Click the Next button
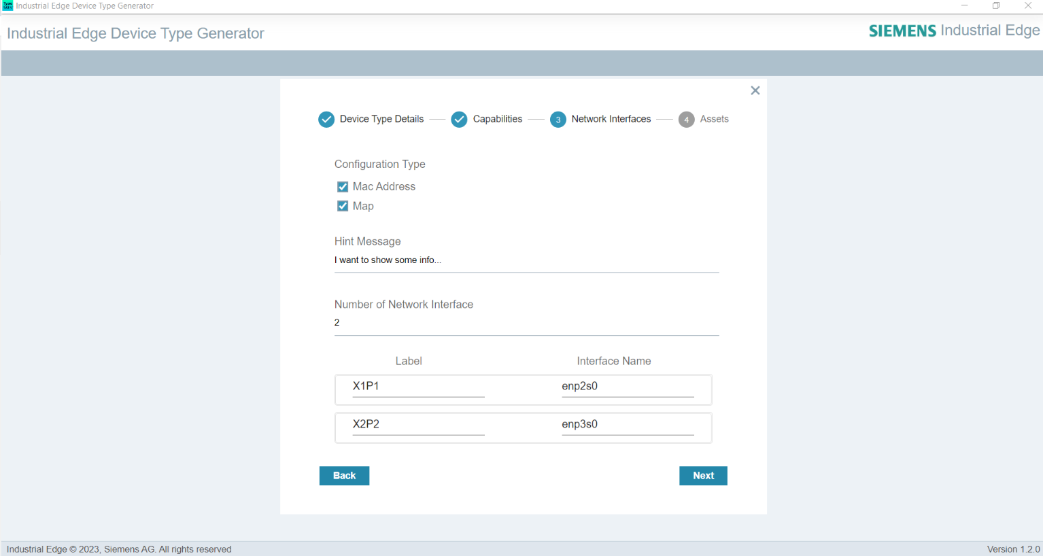Screen dimensions: 1043x556 (703, 475)
